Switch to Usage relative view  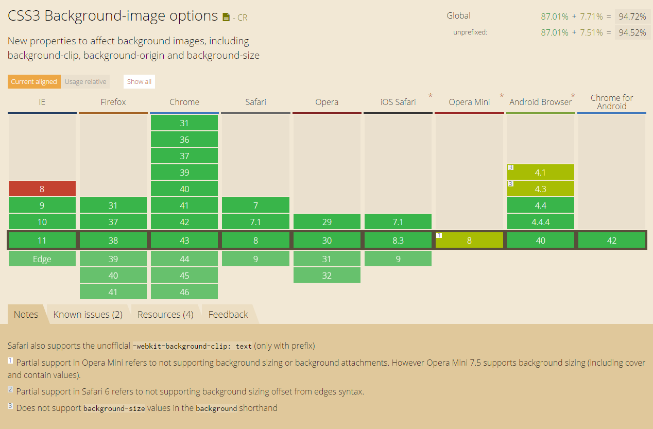85,81
